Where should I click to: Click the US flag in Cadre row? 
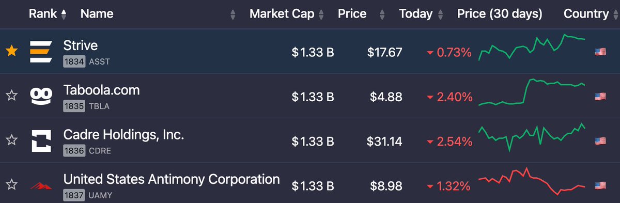[600, 140]
